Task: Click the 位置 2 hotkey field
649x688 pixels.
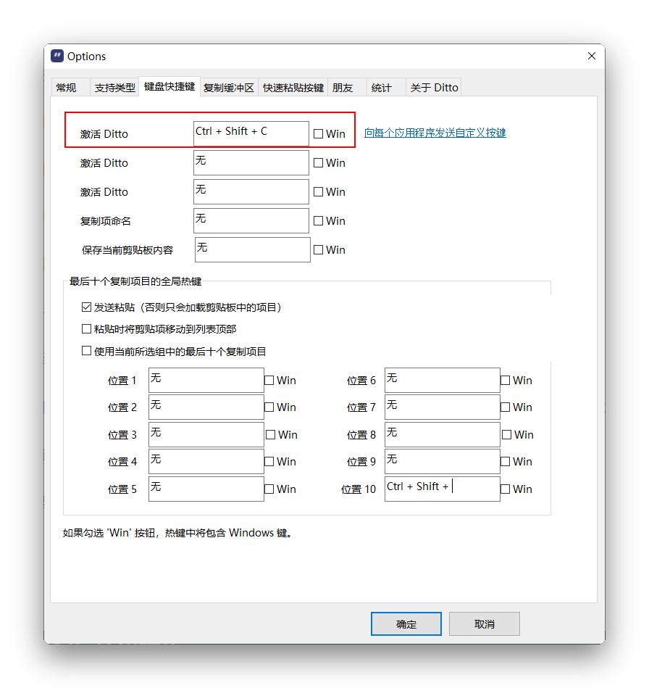Action: 206,407
